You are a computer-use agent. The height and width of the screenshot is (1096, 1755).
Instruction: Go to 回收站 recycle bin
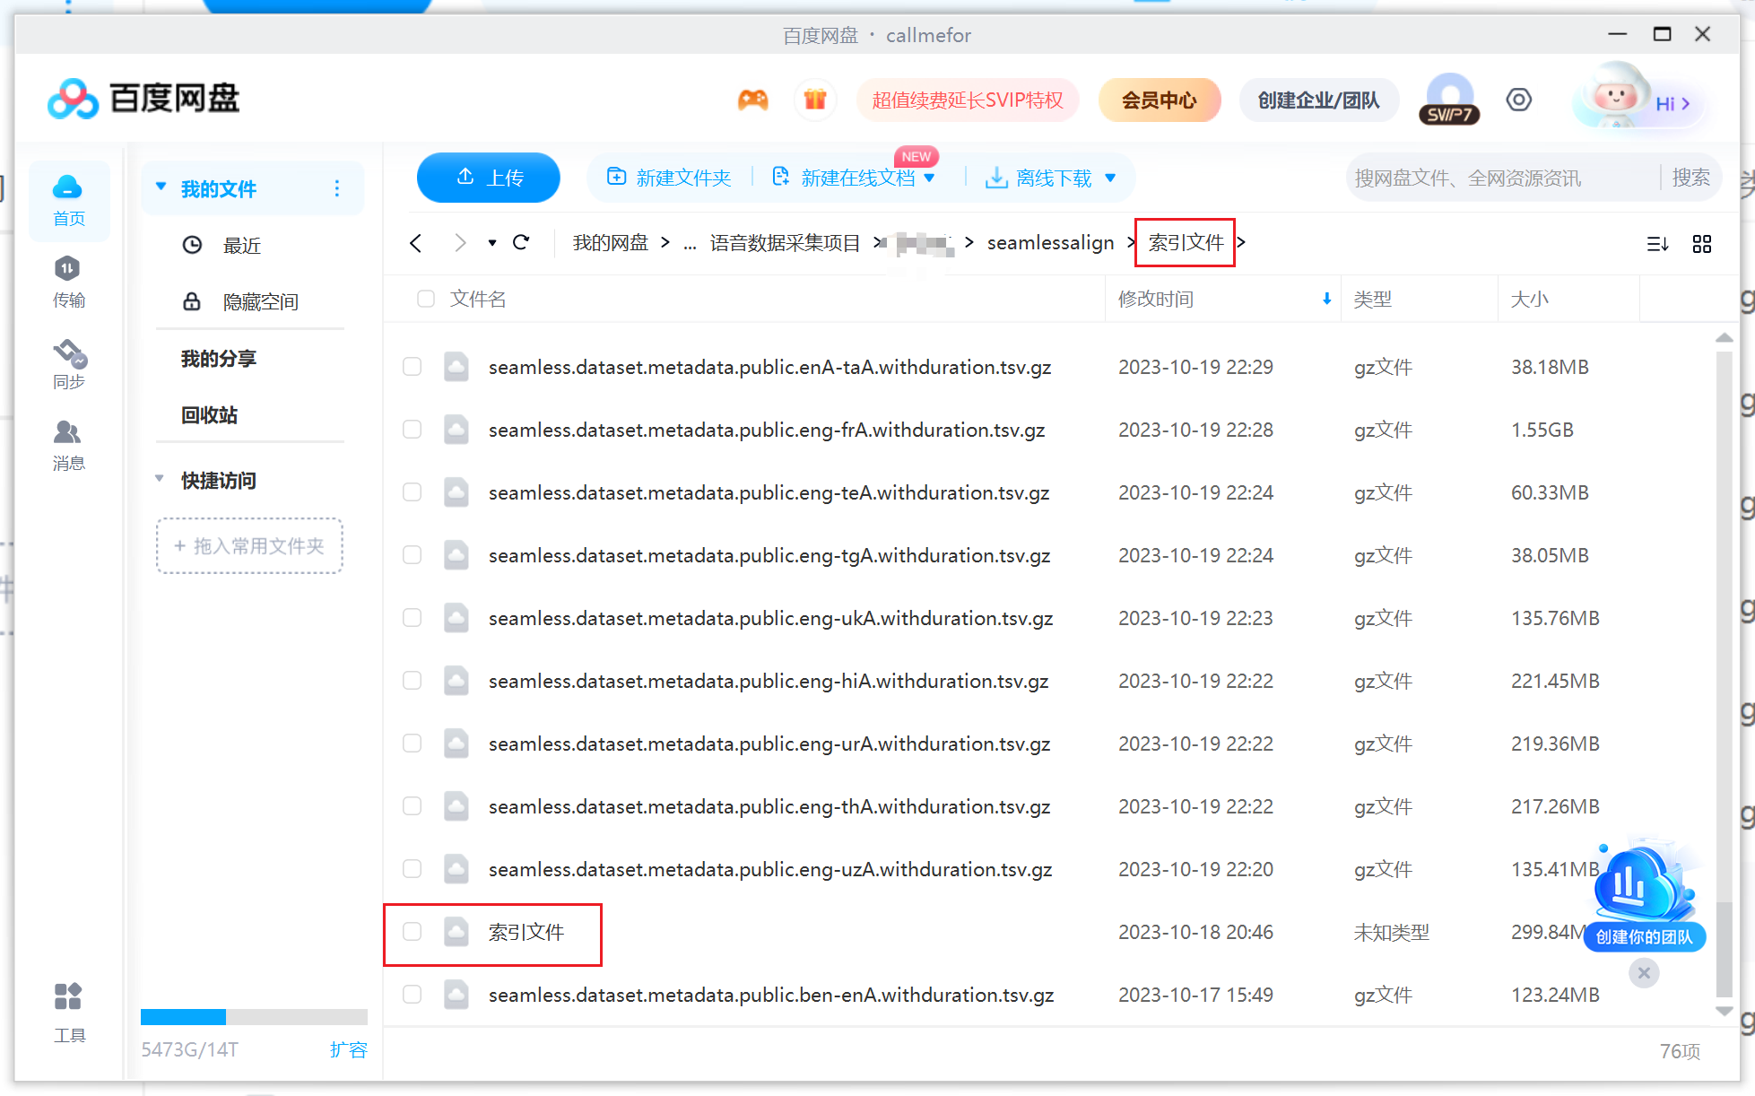click(210, 415)
